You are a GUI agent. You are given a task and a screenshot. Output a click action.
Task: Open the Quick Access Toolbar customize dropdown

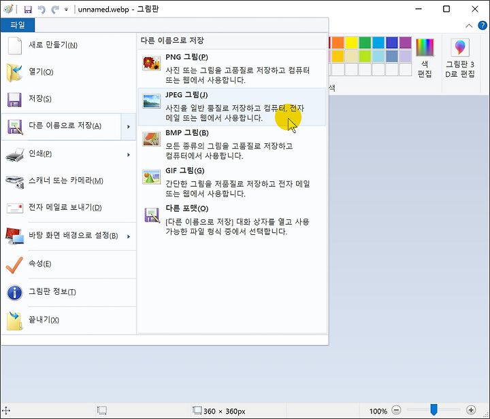66,10
